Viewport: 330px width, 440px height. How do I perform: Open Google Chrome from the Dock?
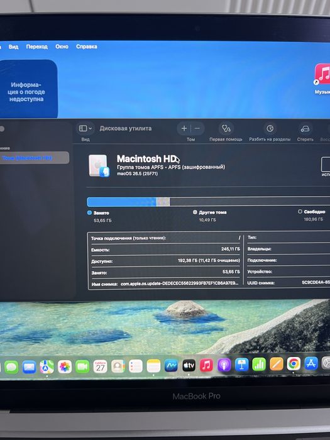pos(294,364)
